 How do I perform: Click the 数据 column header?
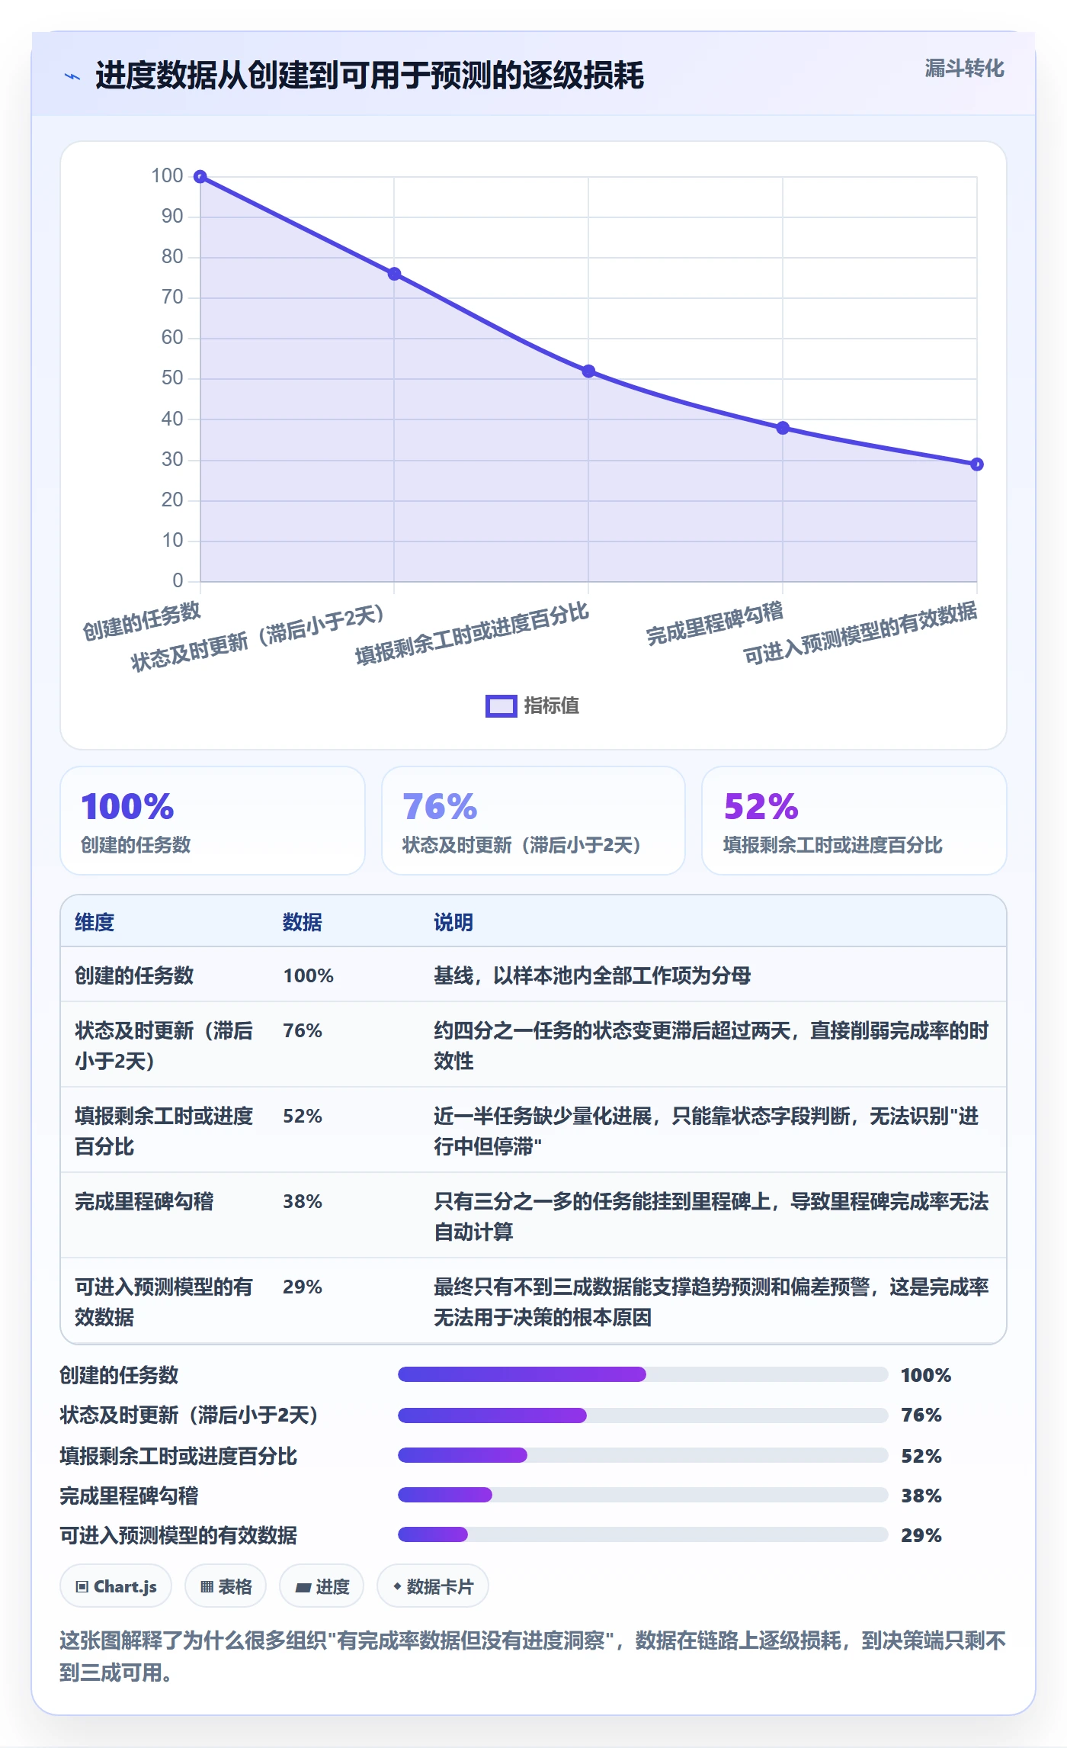coord(303,922)
